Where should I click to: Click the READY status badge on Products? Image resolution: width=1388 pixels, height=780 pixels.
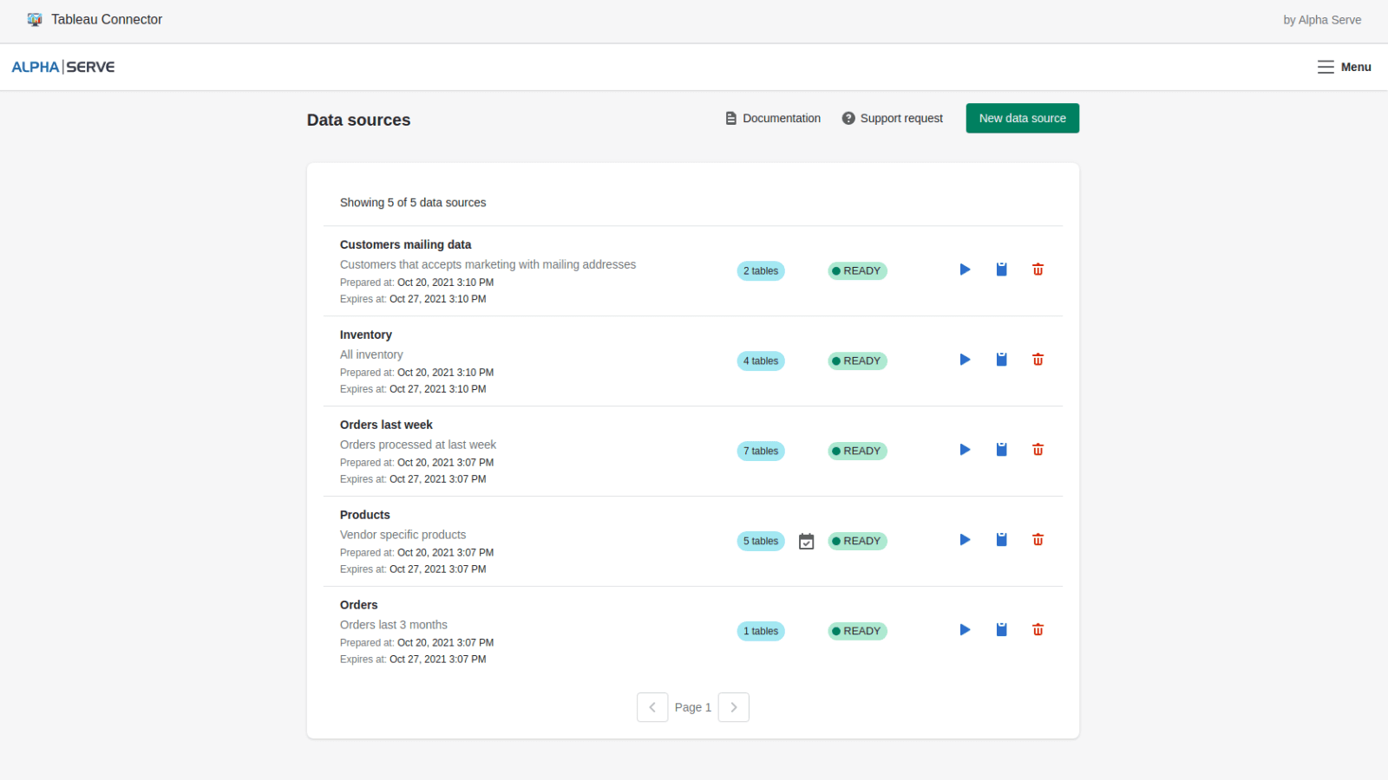click(x=856, y=541)
